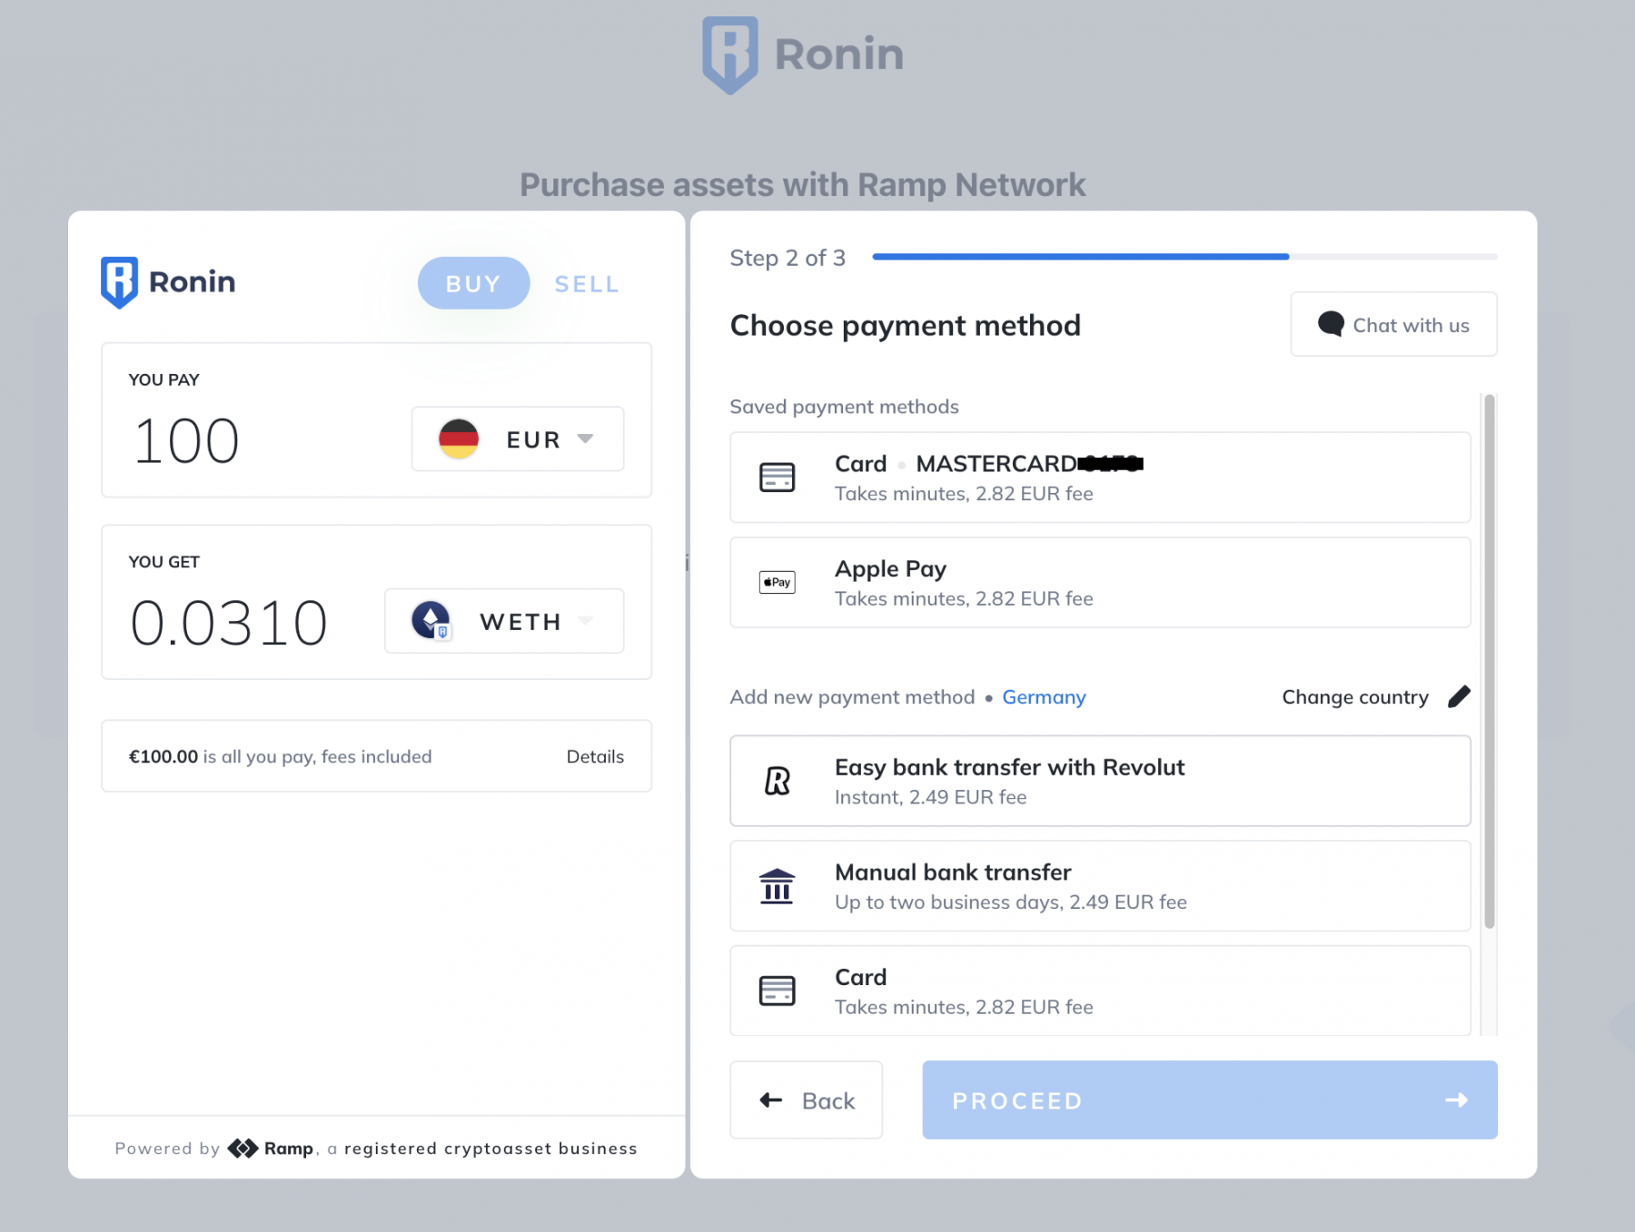Choose Manual bank transfer option
Screen dimensions: 1635x1232
(x=1100, y=886)
